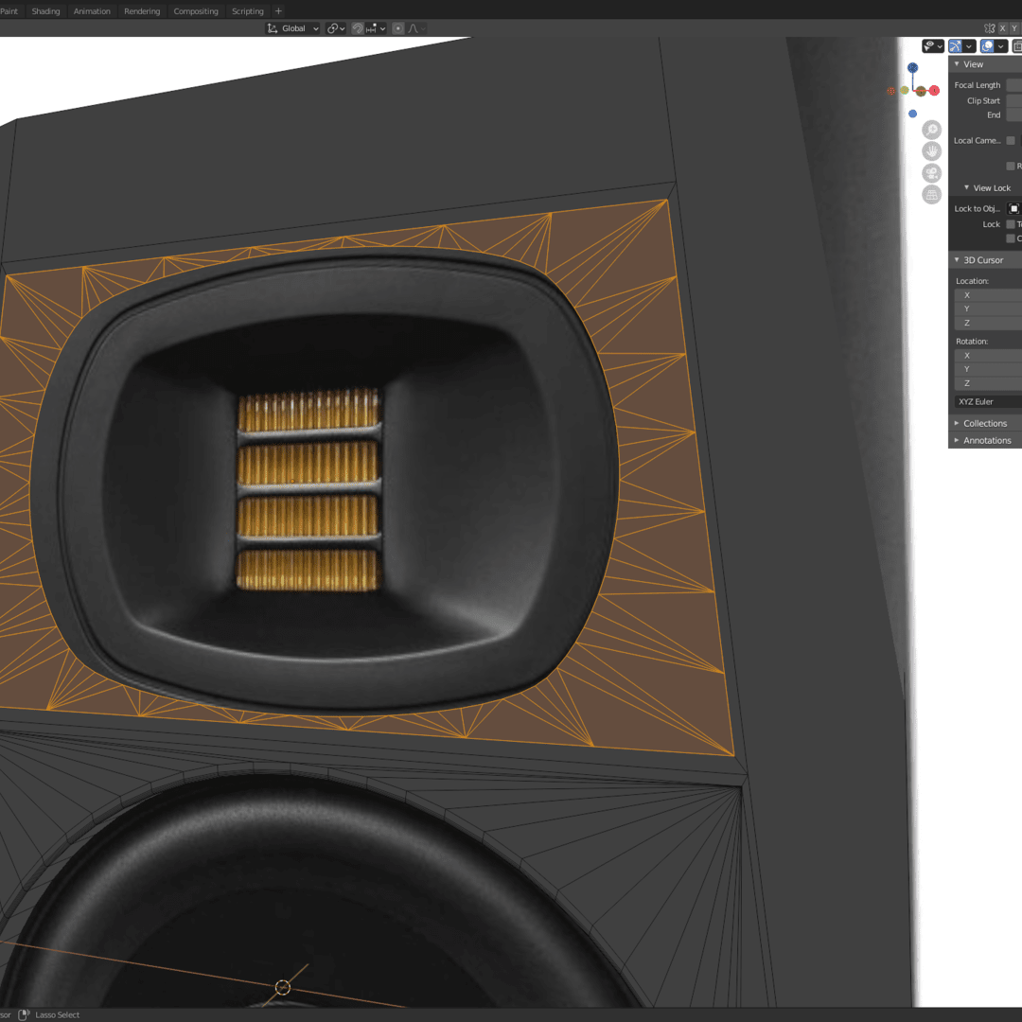Enable the Lock checkbox under View Lock

(1011, 224)
